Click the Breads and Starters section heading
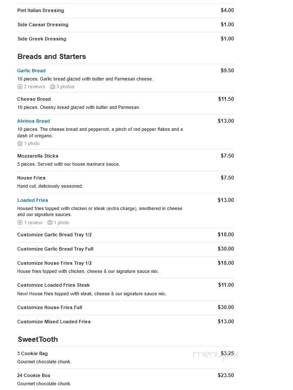The width and height of the screenshot is (293, 390). pyautogui.click(x=52, y=56)
